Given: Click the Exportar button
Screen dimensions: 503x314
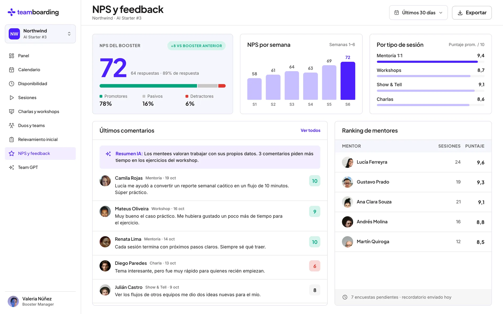Looking at the screenshot, I should tap(472, 13).
